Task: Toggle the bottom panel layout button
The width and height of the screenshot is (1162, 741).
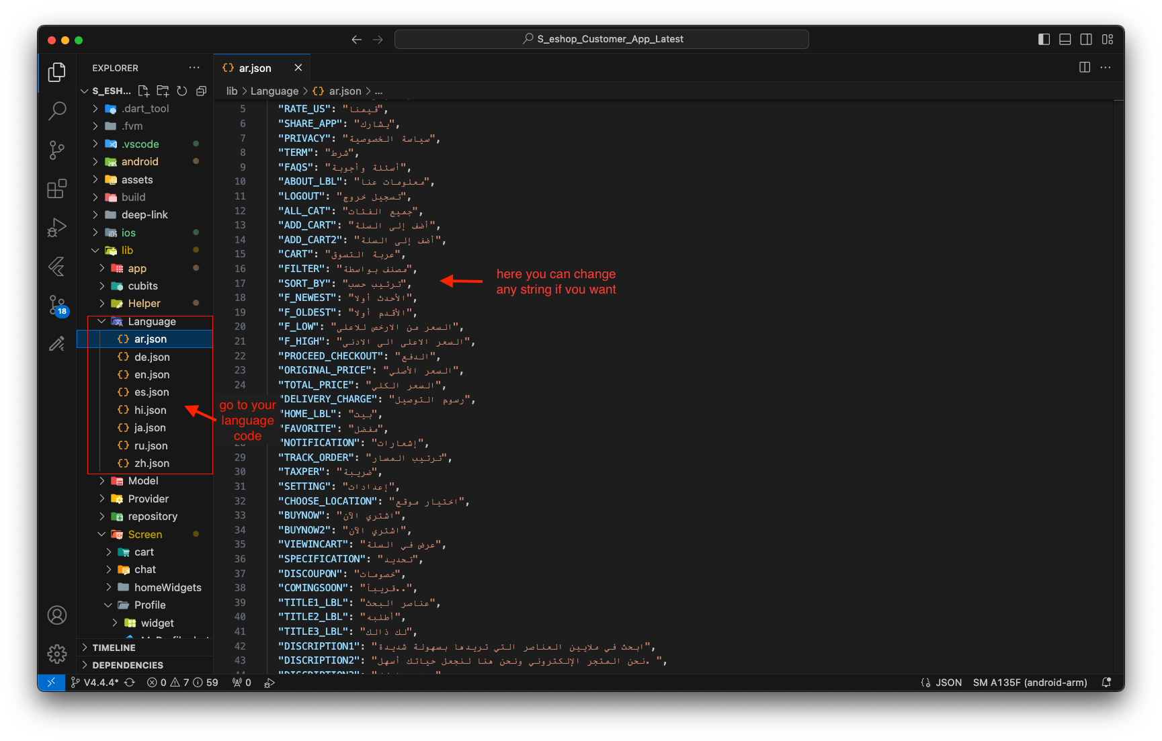Action: [1065, 39]
